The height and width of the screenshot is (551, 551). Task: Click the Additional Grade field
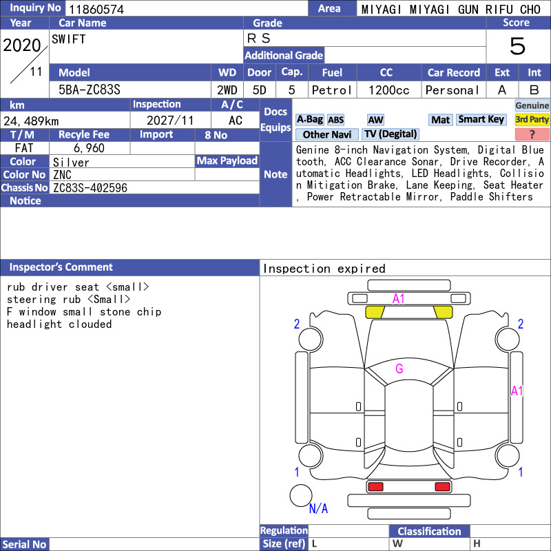point(405,55)
